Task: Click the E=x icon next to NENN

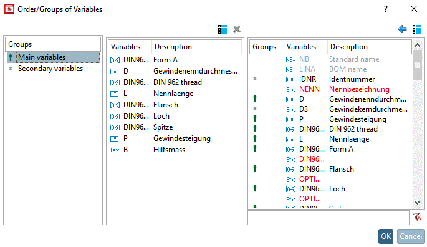Action: tap(290, 90)
